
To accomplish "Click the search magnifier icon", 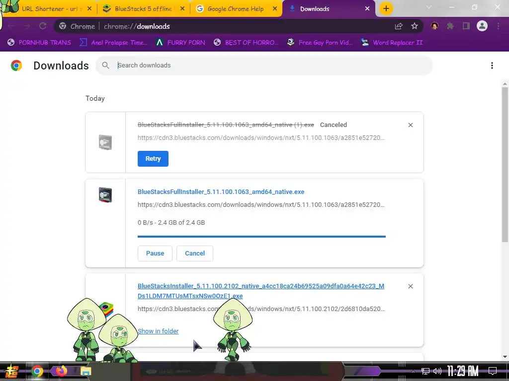I will (105, 65).
